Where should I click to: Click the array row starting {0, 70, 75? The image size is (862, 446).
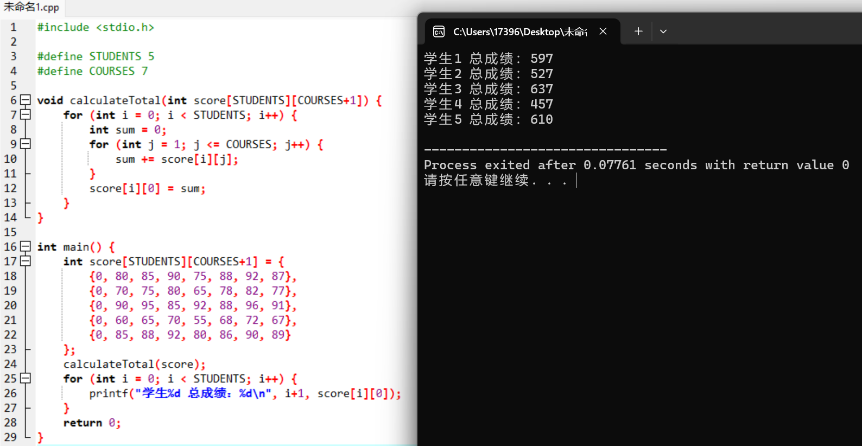193,291
